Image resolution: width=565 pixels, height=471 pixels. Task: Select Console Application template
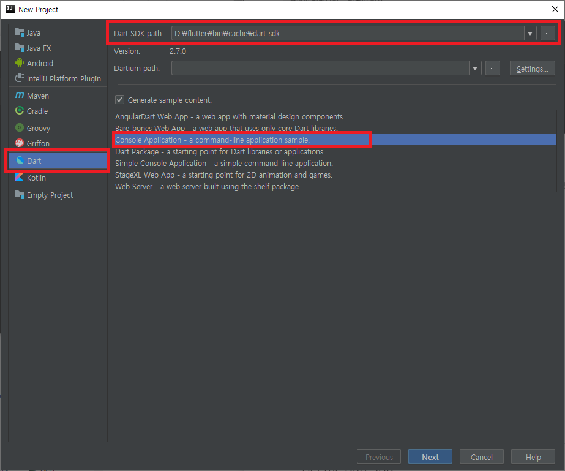tap(335, 140)
